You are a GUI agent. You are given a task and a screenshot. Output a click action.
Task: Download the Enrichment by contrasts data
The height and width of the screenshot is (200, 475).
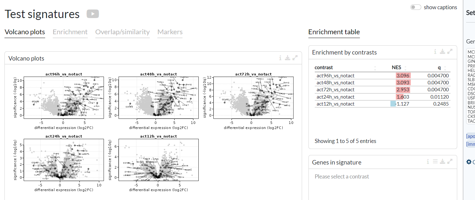(x=443, y=51)
